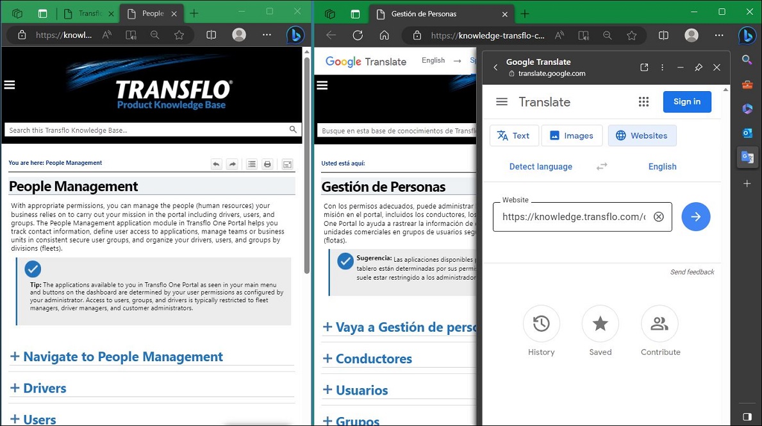The width and height of the screenshot is (762, 426).
Task: Open new tab in the left window
Action: (194, 13)
